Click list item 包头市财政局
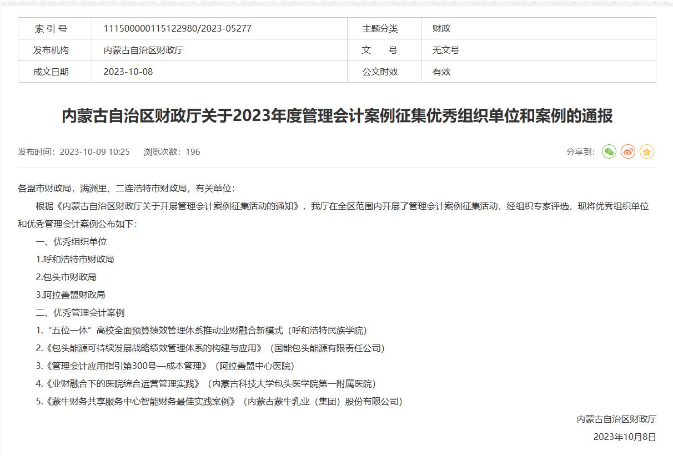Screen dimensions: 673x456 click(x=66, y=277)
